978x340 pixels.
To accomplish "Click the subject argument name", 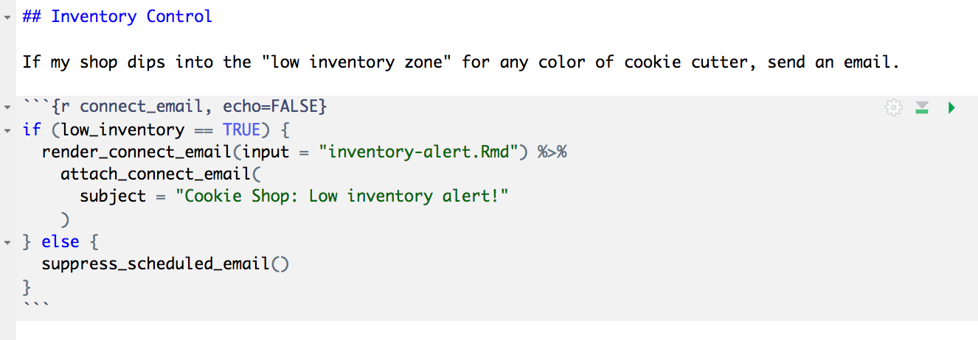I will click(113, 196).
